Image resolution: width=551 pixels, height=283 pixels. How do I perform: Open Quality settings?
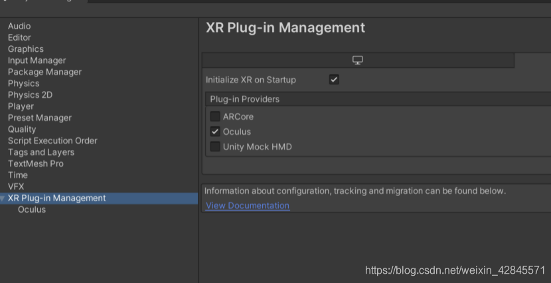click(x=22, y=130)
